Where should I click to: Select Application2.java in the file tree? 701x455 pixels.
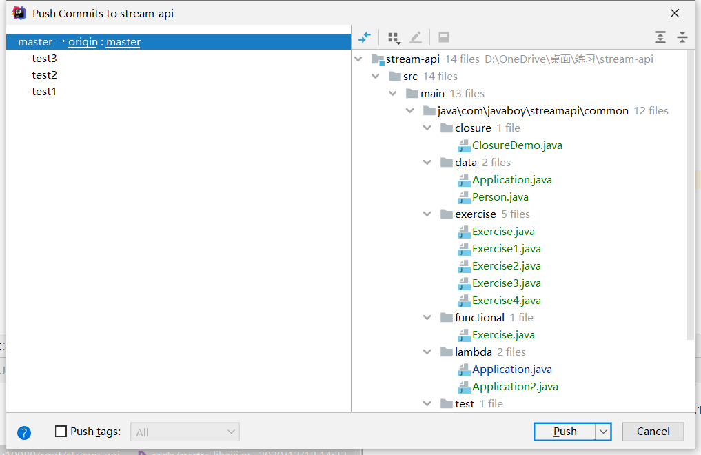515,387
